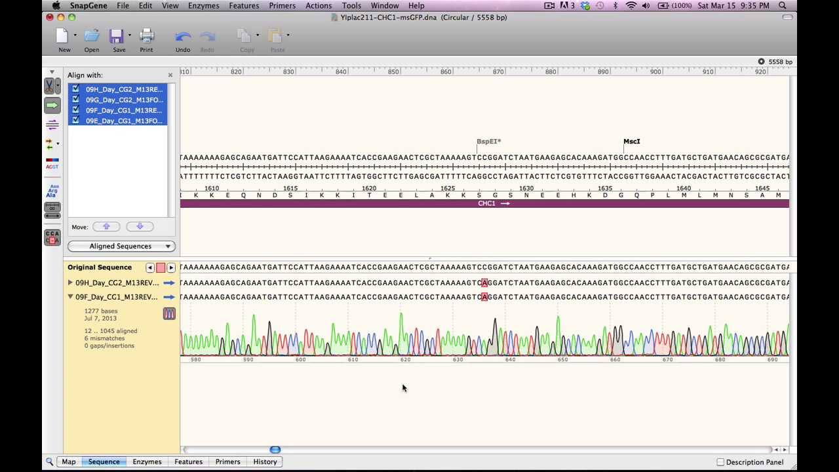Toggle the Arg Ala translations icon
This screenshot has width=839, height=472.
(52, 191)
